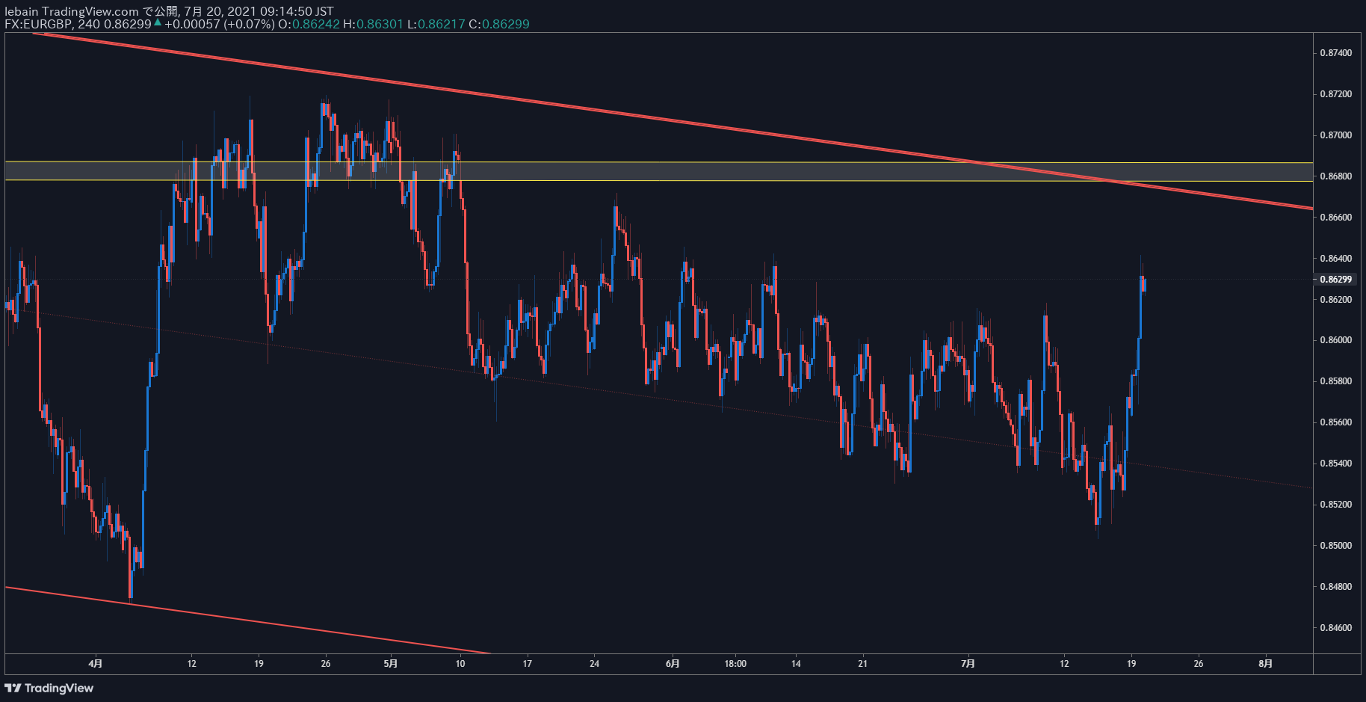Click the lebain TradingView.com publish caption
The height and width of the screenshot is (702, 1366).
pyautogui.click(x=169, y=11)
